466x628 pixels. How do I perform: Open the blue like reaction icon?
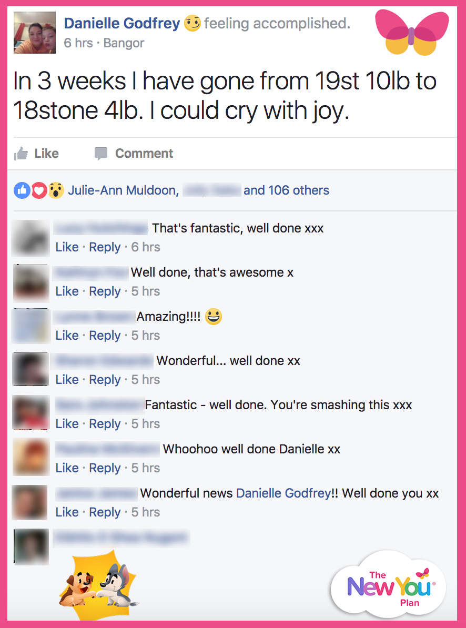pyautogui.click(x=22, y=190)
